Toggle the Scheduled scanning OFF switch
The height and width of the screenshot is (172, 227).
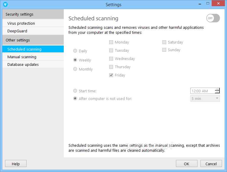point(213,18)
